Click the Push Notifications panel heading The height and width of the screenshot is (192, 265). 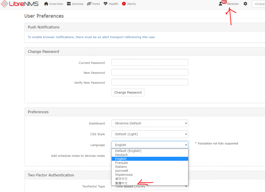pos(43,27)
